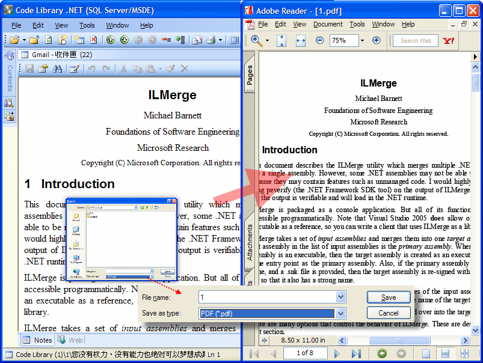Click the edit note pencil icon
The image size is (483, 363).
click(75, 69)
